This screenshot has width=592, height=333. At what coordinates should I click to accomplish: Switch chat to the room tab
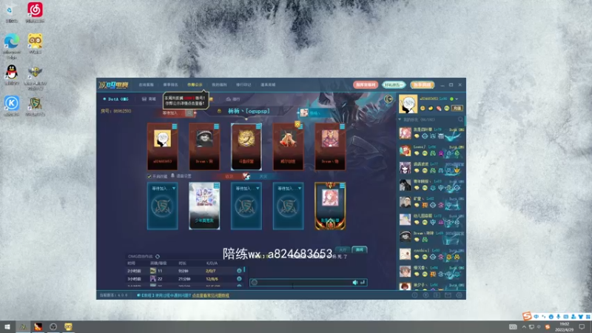click(x=360, y=249)
